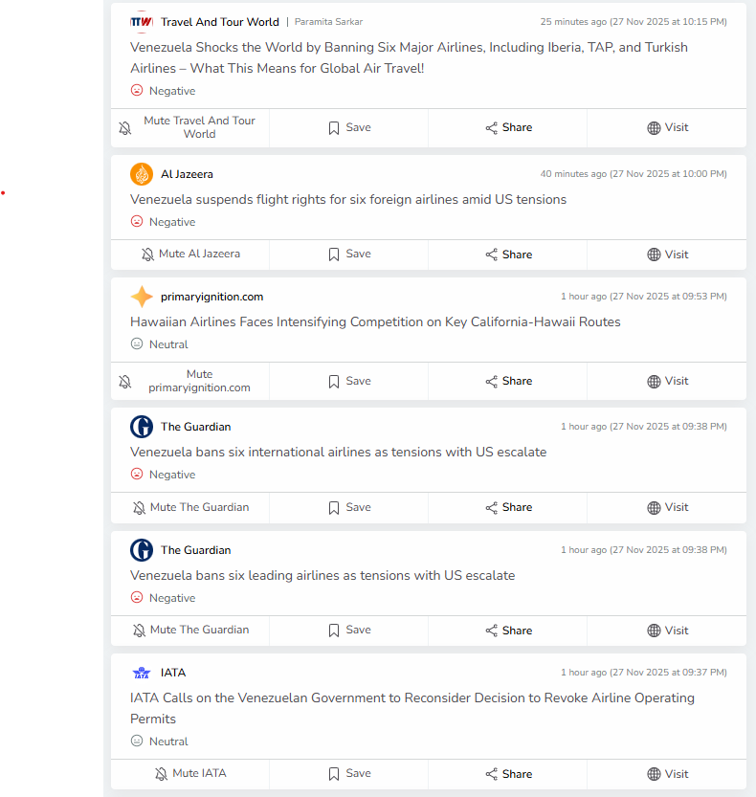Click the Al Jazeera logo icon
This screenshot has width=756, height=797.
pyautogui.click(x=142, y=174)
